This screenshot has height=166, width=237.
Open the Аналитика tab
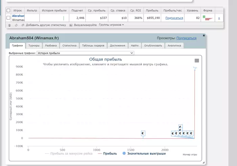174,45
